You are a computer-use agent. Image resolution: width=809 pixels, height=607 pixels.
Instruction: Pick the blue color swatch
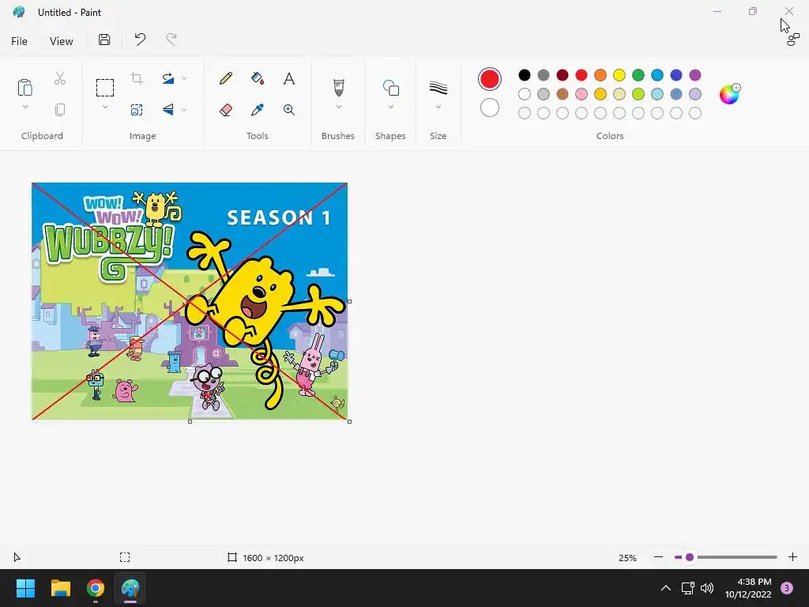[657, 75]
